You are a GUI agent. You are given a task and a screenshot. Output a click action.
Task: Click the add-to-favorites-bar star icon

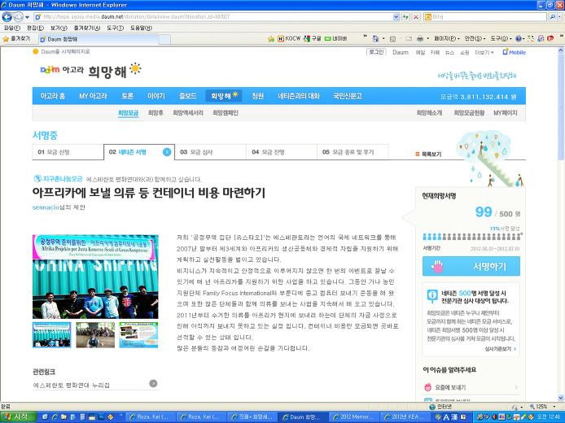point(271,38)
